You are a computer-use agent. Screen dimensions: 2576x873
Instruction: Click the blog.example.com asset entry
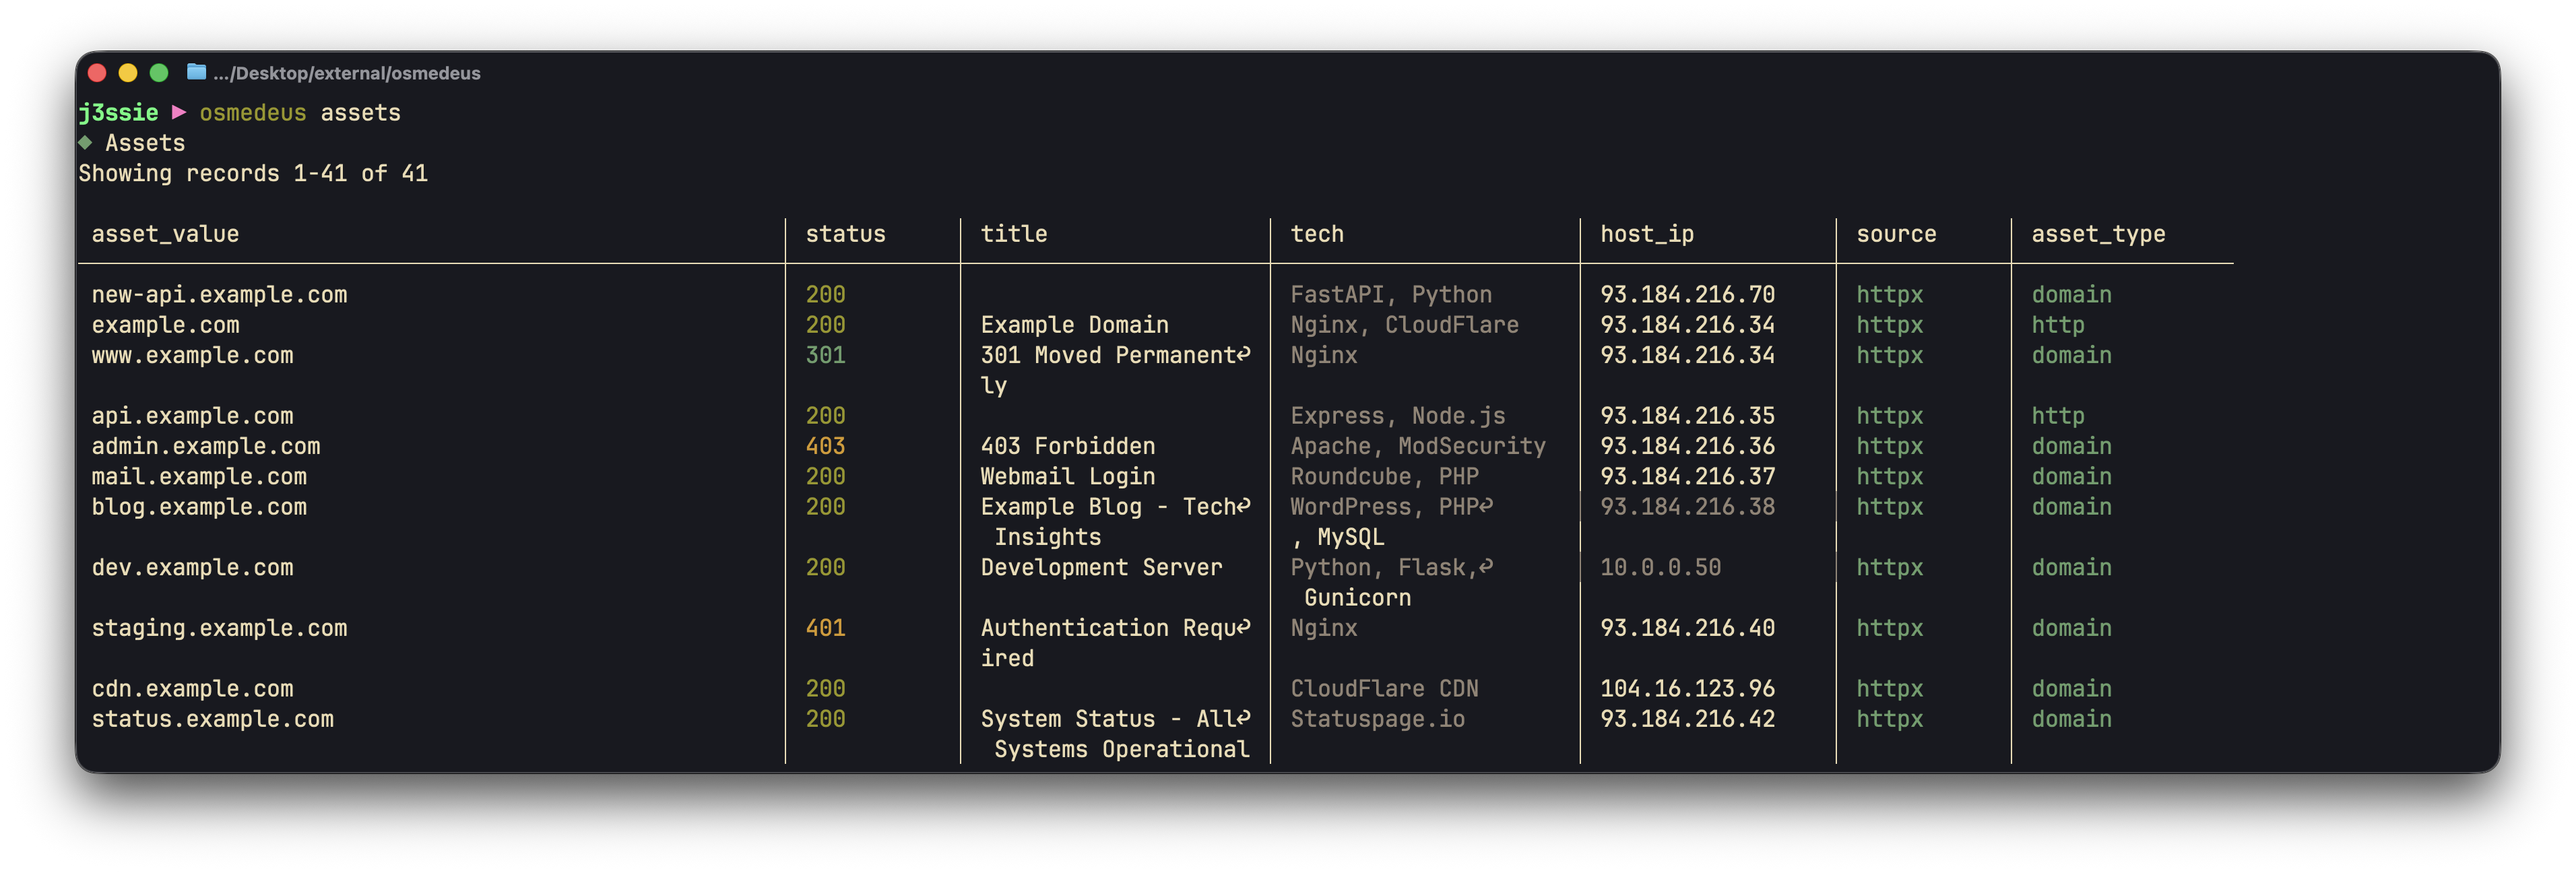199,507
